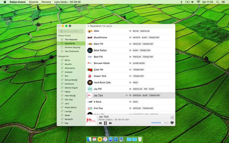The image size is (229, 143).
Task: Open the Radyo Kulesi menu
Action: coord(17,2)
